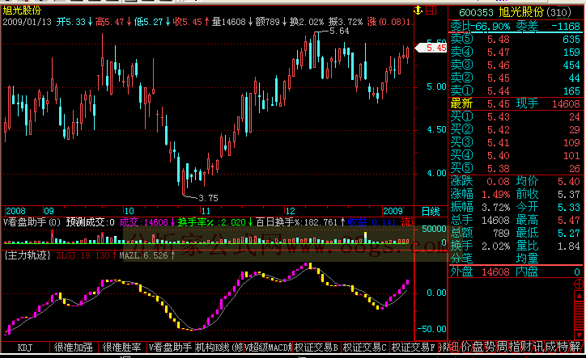Open the 权证交易C tab
586x358 pixels.
365,347
